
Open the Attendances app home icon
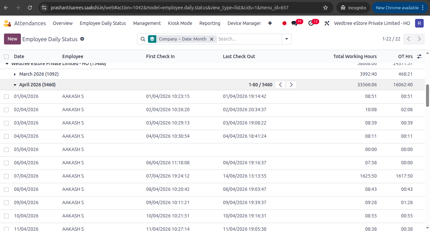(x=7, y=23)
